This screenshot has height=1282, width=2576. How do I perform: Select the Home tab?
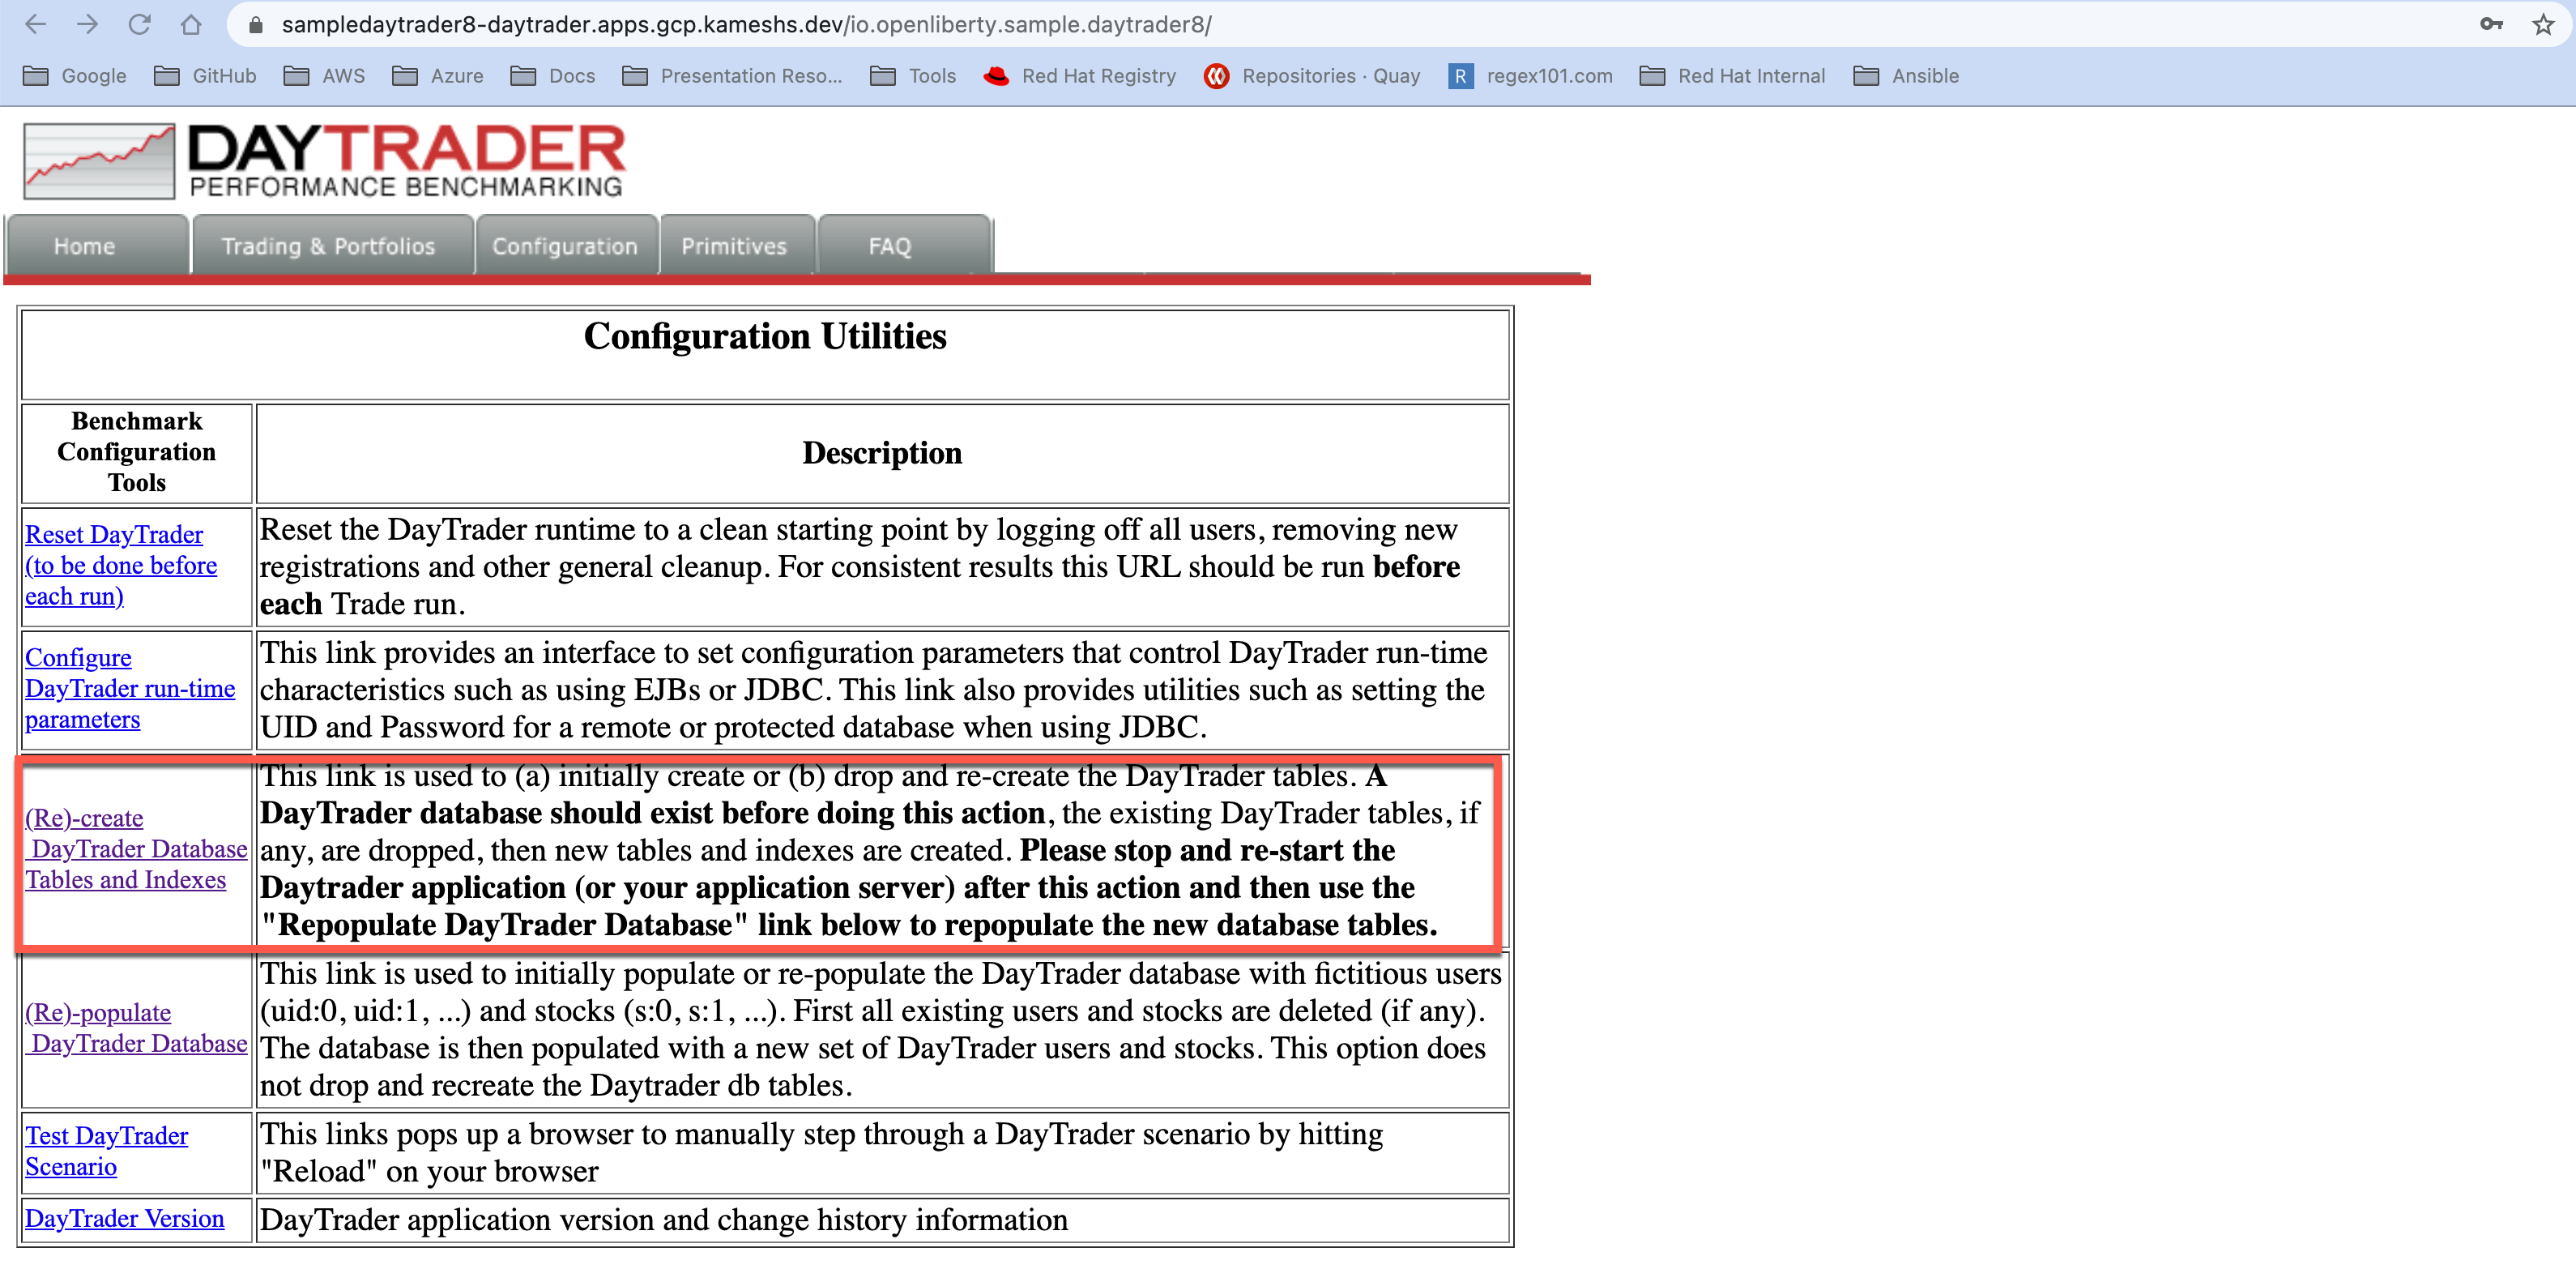[97, 245]
